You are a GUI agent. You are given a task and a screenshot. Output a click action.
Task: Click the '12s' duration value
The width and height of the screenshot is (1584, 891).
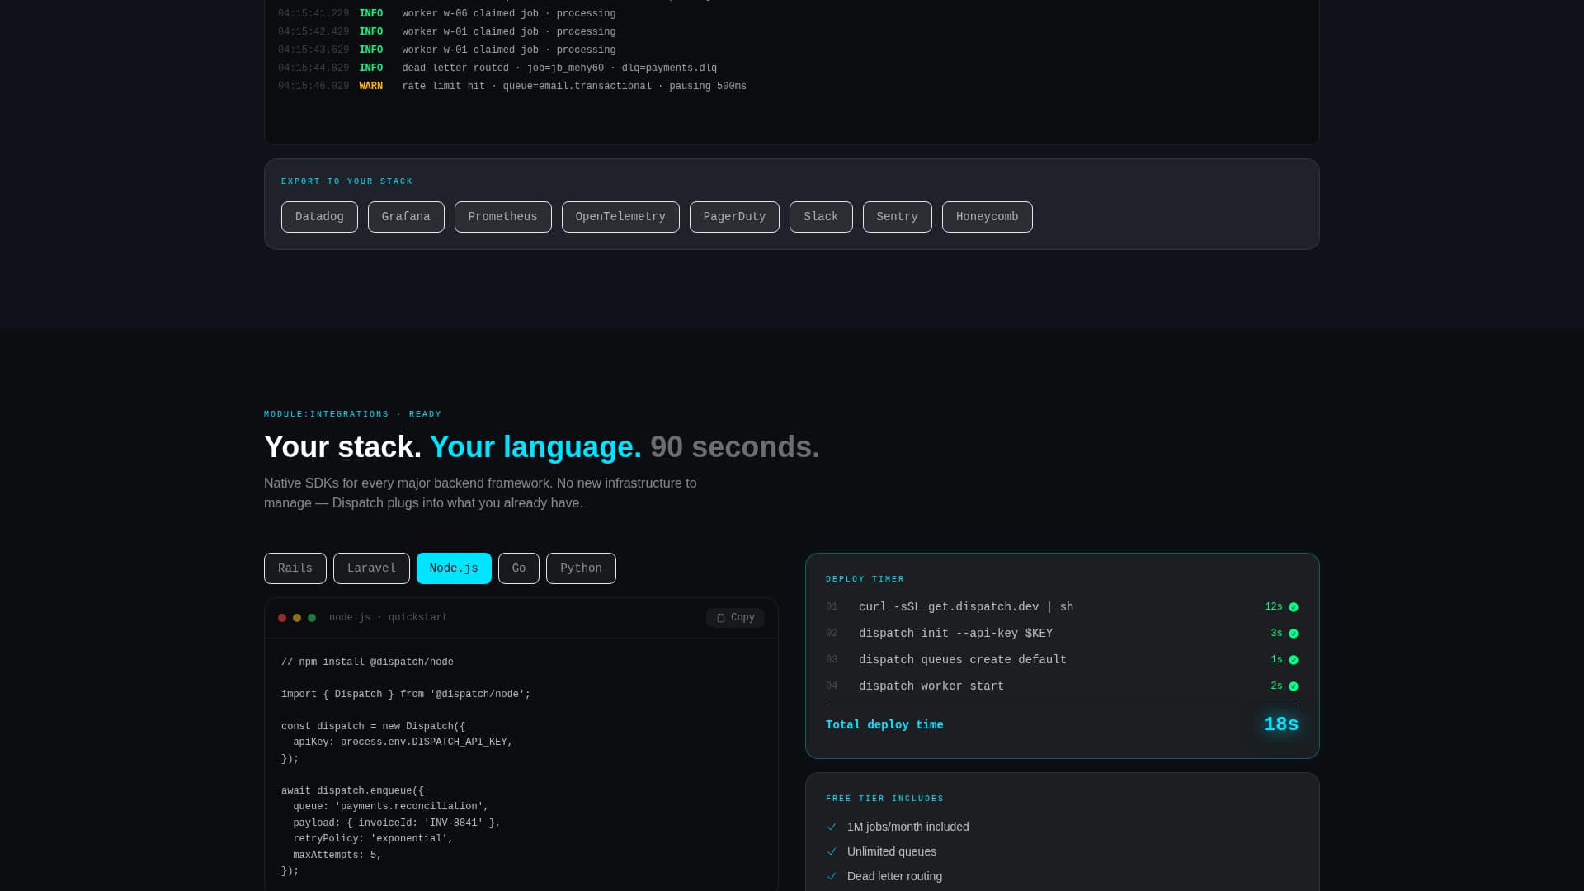pos(1274,607)
